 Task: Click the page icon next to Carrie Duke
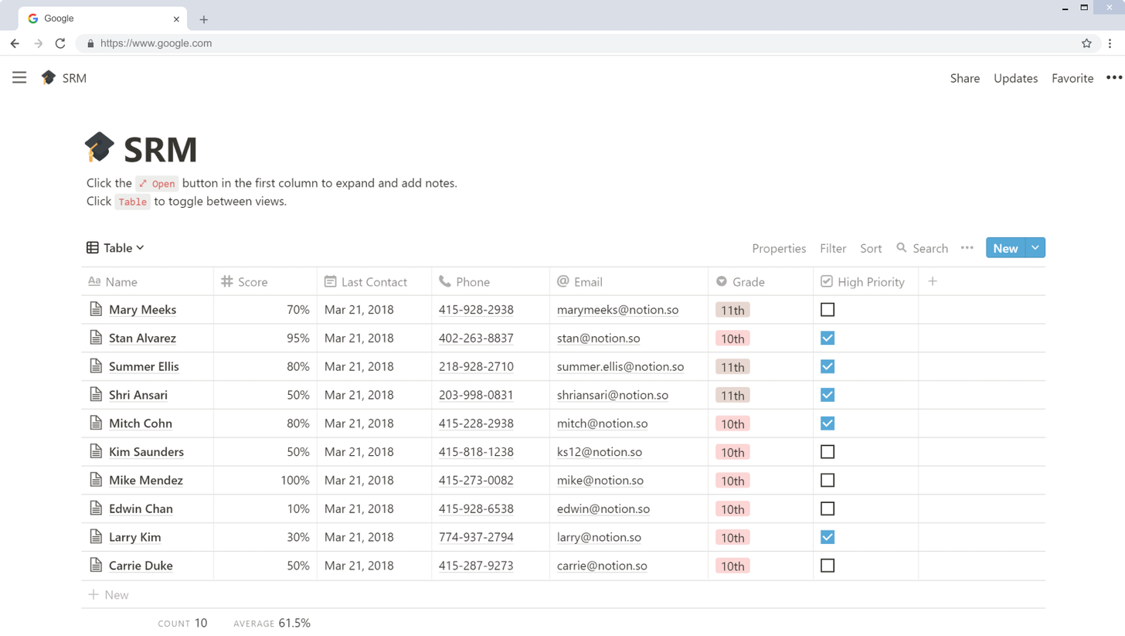(96, 565)
